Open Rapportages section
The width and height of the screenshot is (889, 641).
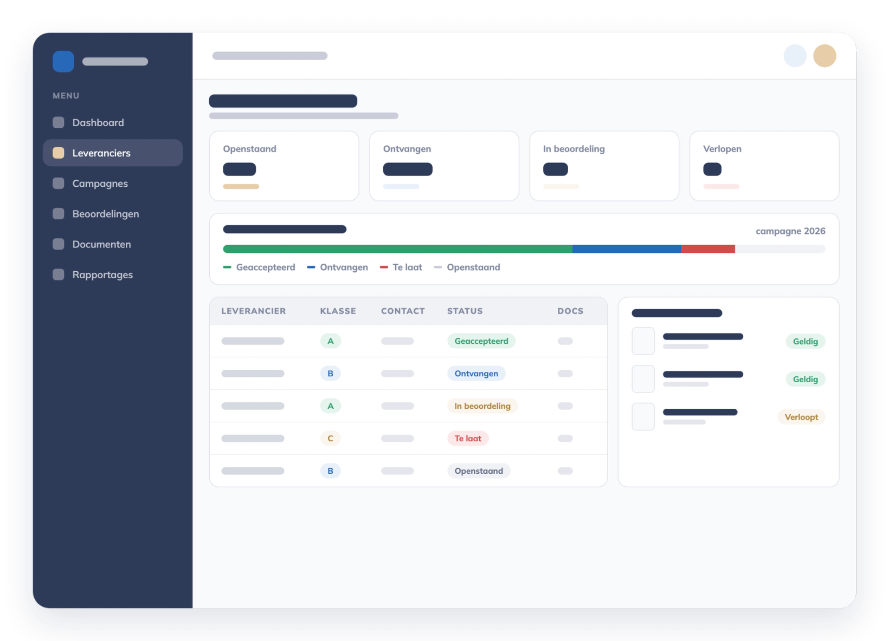[113, 274]
